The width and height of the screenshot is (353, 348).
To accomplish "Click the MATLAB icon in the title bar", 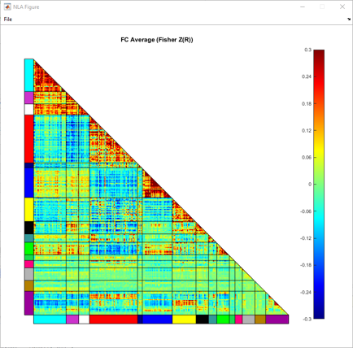I will (x=7, y=7).
